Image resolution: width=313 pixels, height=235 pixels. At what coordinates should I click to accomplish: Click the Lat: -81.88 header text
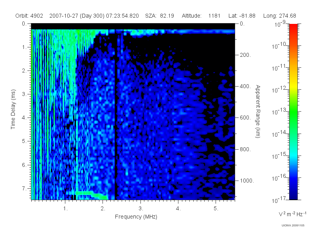pyautogui.click(x=242, y=16)
